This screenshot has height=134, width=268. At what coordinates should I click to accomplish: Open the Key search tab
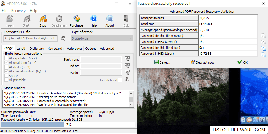point(55,49)
